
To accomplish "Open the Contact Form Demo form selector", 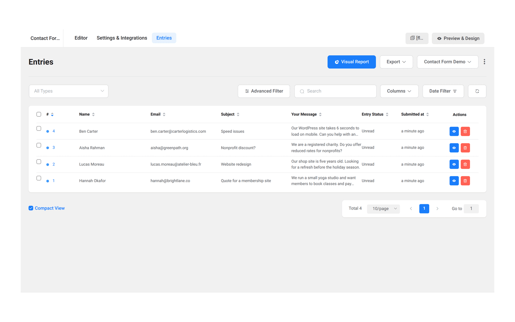I will coord(448,62).
